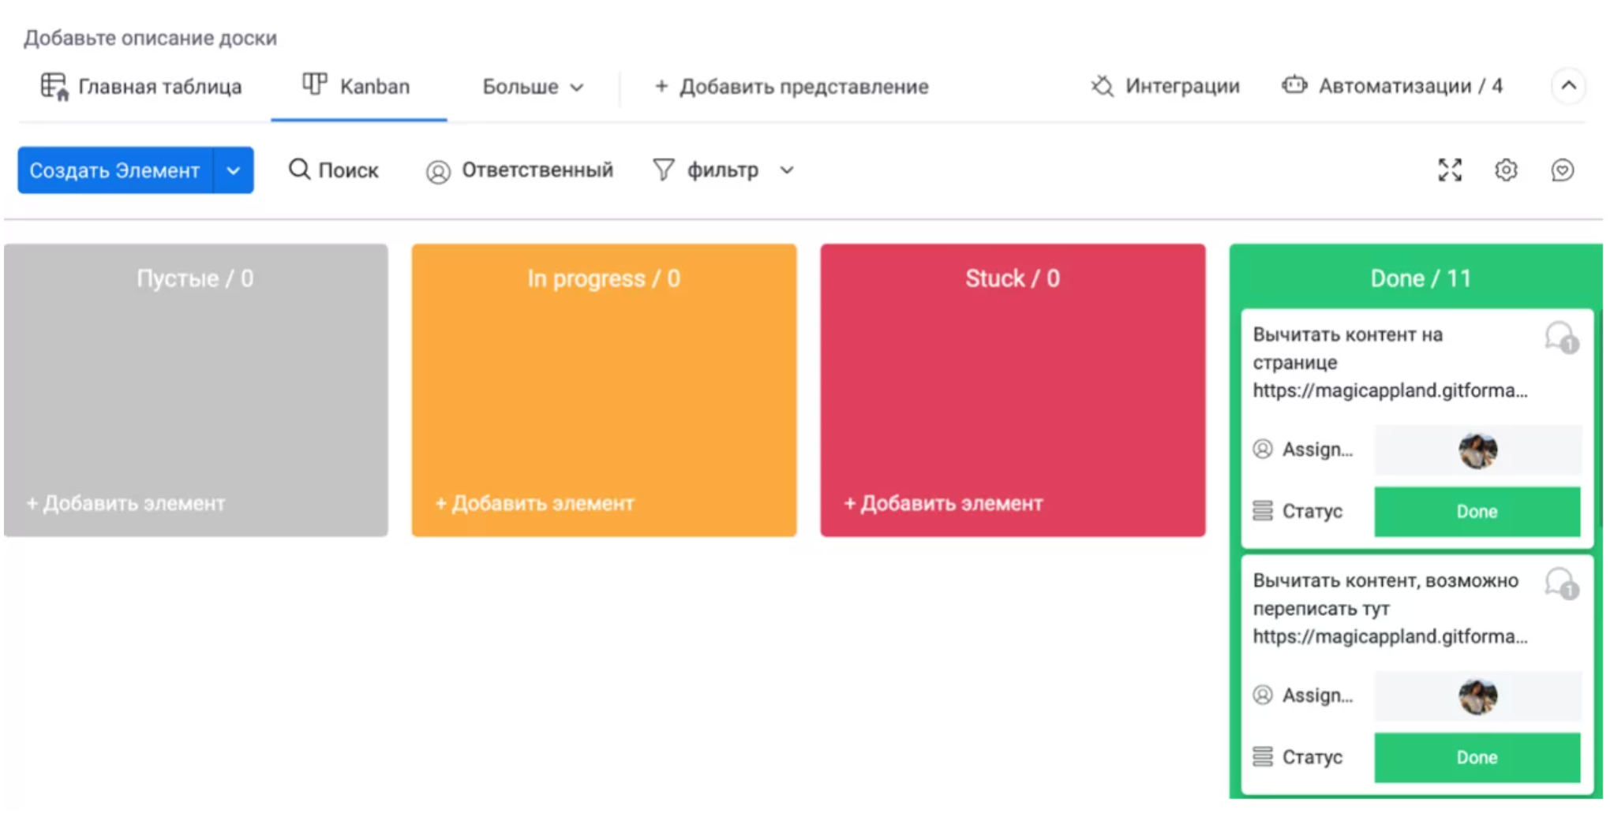
Task: Click Добавить представление button
Action: 792,87
